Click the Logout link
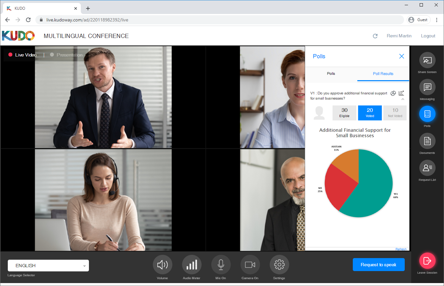 point(428,36)
